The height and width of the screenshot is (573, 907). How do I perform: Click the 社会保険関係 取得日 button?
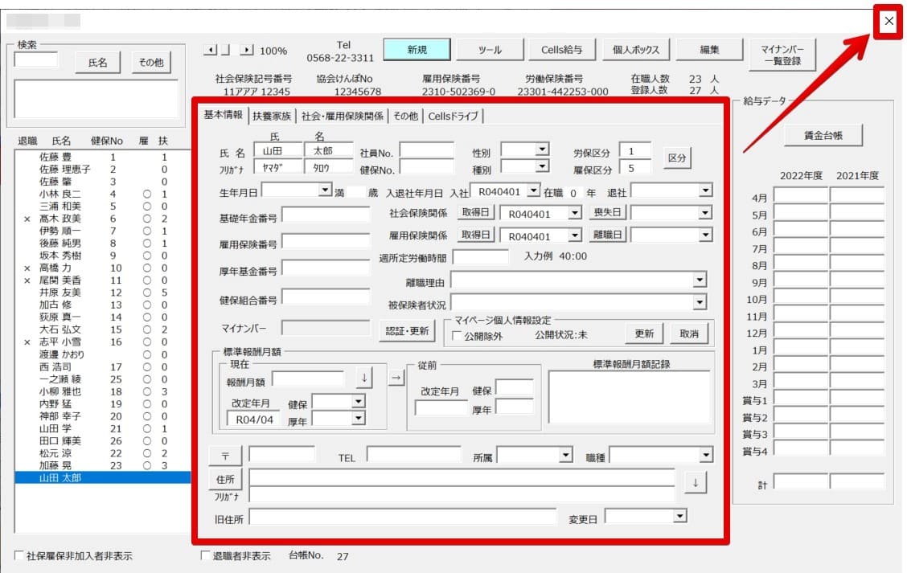pyautogui.click(x=475, y=212)
